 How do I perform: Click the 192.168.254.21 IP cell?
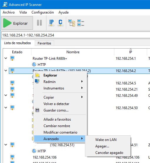[126, 89]
